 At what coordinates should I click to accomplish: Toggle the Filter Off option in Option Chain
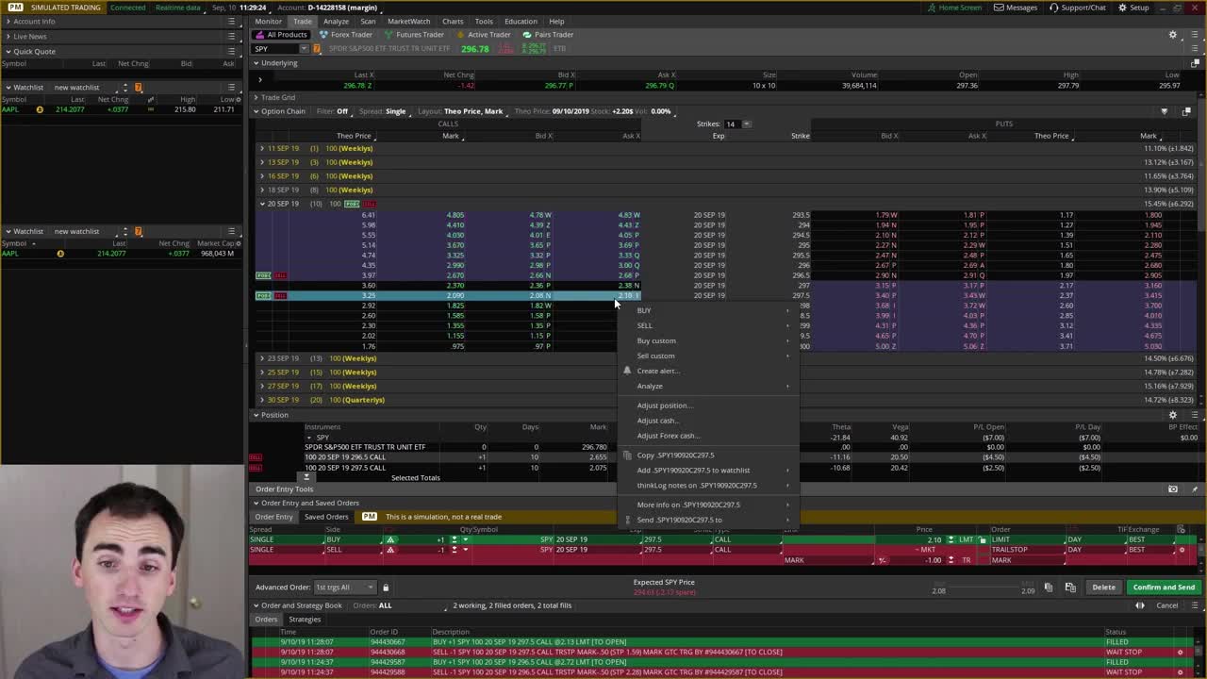pos(333,111)
